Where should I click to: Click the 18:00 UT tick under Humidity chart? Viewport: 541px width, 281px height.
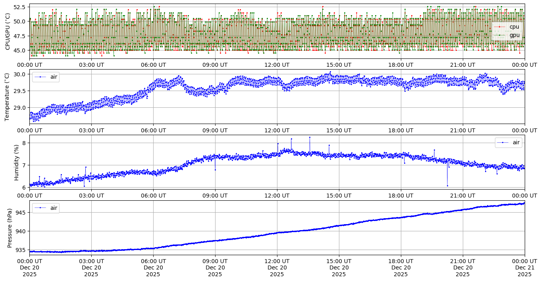click(400, 195)
